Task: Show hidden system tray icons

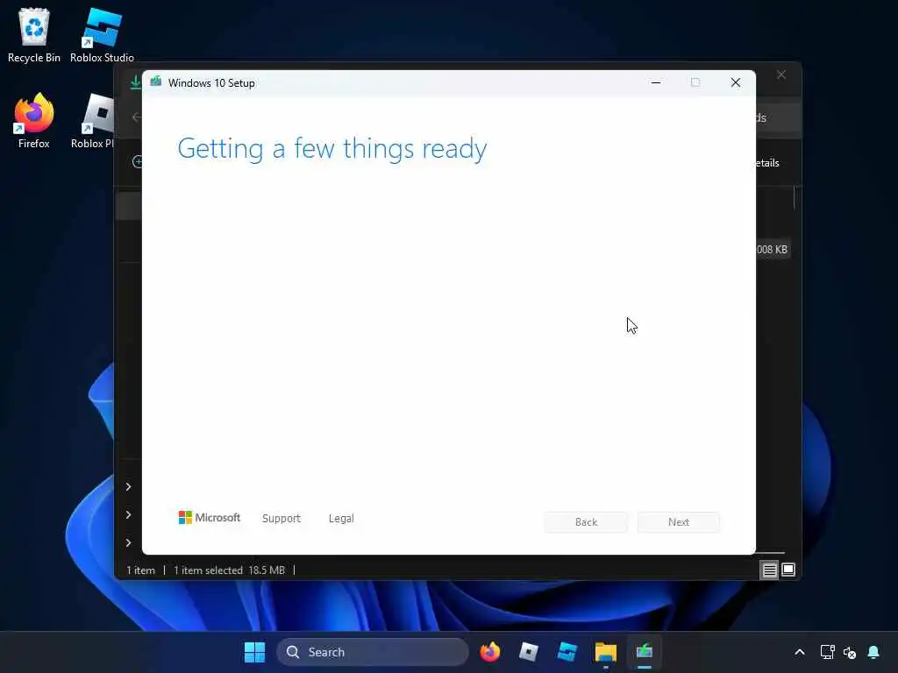Action: tap(800, 652)
